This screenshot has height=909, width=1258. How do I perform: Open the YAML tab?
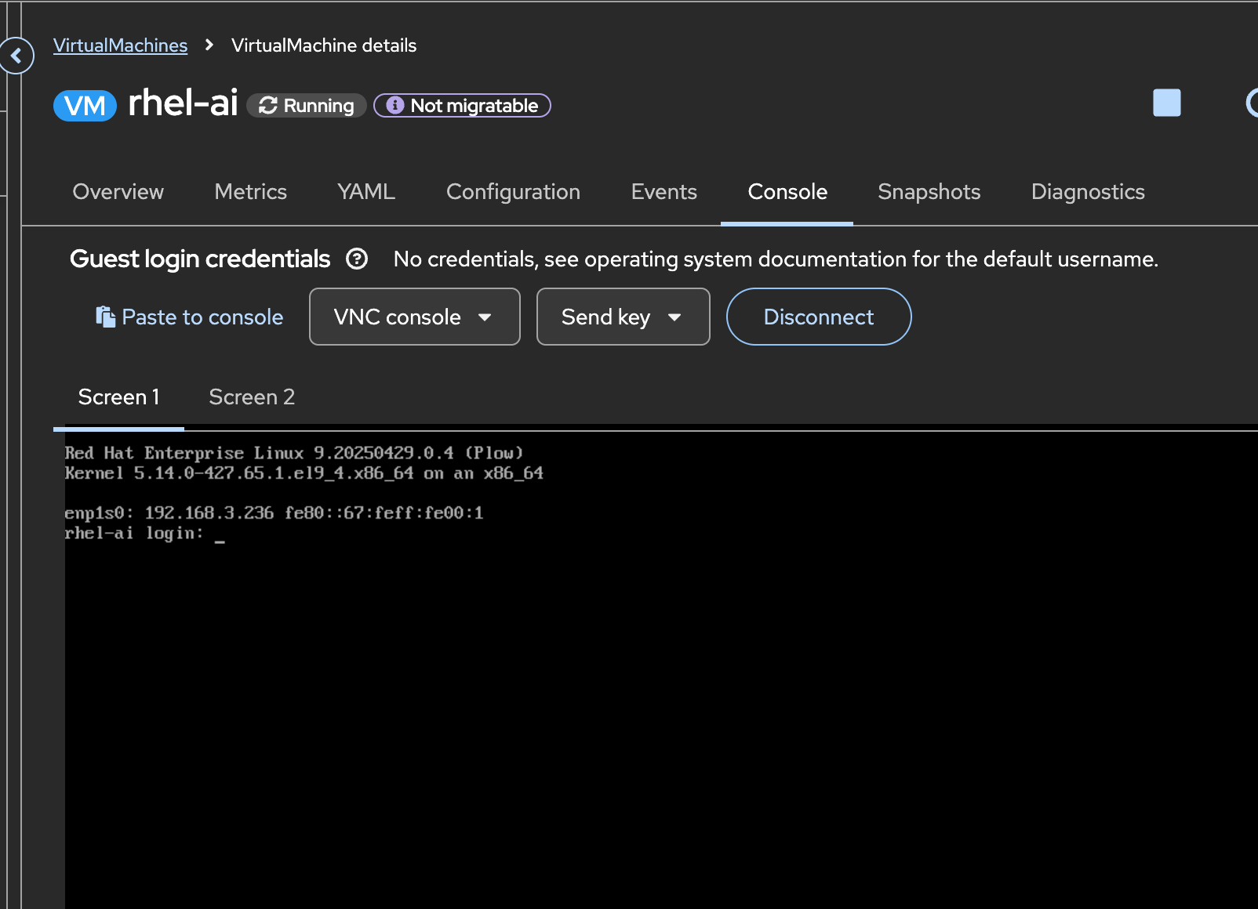(x=366, y=192)
